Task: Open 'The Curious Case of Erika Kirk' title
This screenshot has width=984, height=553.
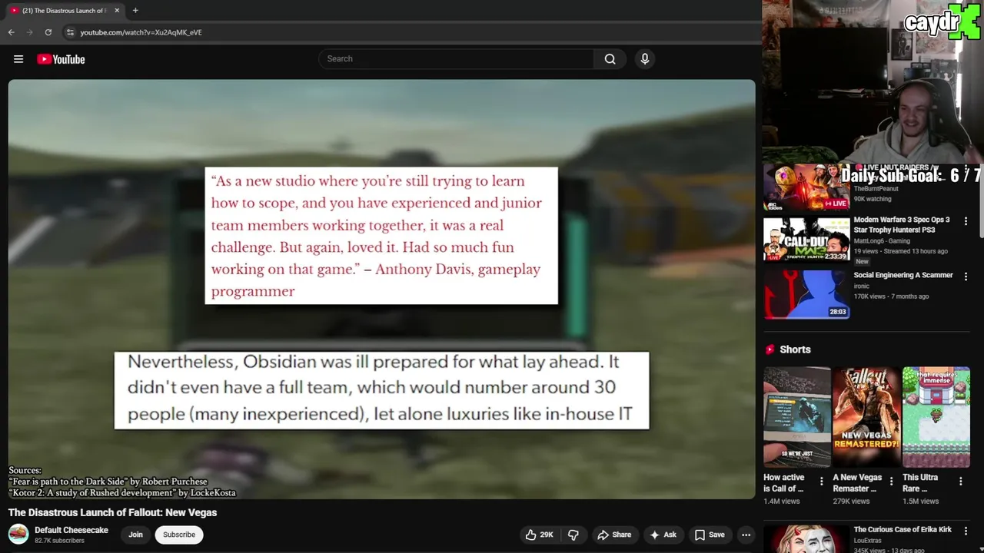Action: (903, 529)
